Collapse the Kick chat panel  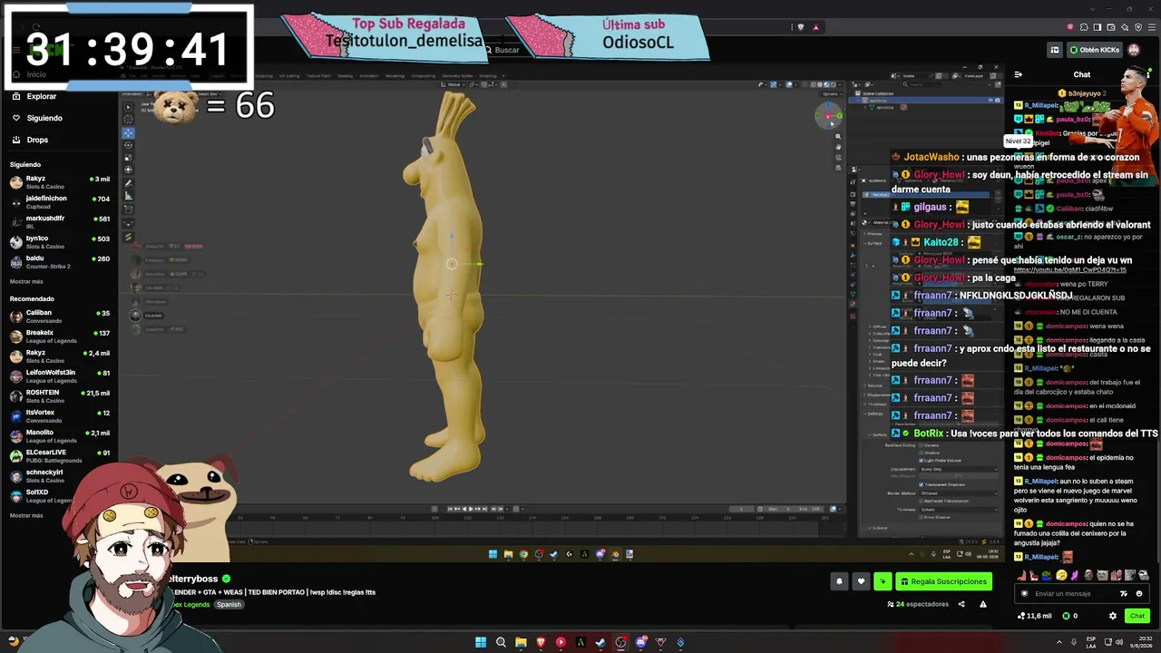tap(1018, 74)
